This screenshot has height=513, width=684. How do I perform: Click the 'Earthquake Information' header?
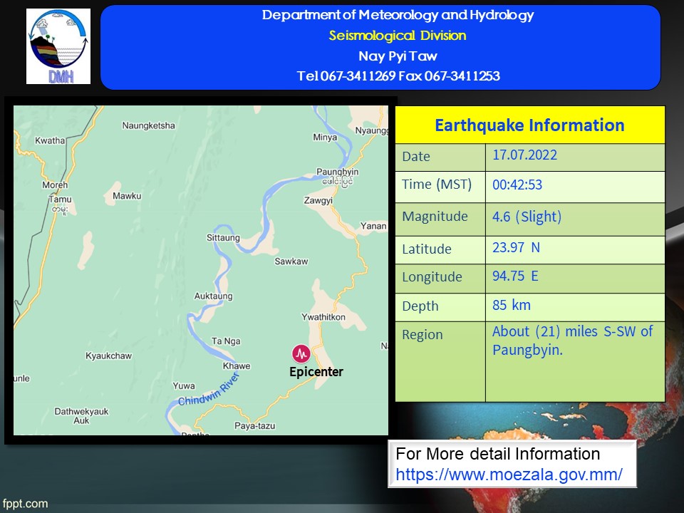tap(529, 125)
